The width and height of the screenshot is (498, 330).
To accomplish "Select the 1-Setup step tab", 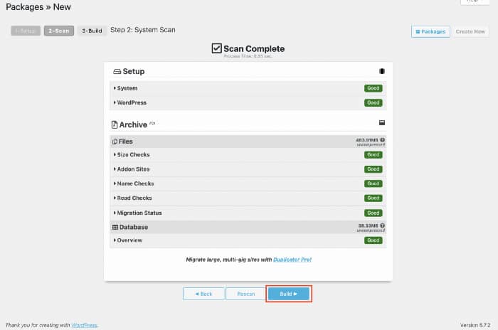I will pos(26,31).
